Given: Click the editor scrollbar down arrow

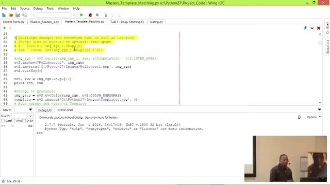Looking at the screenshot, I should pos(320,103).
